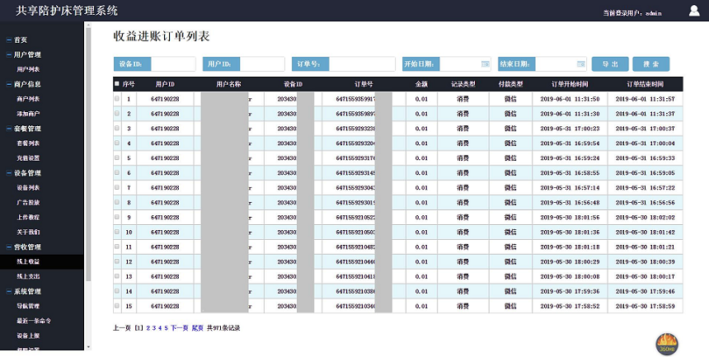The width and height of the screenshot is (709, 357).
Task: Open the 开始日期 calendar picker icon
Action: click(485, 63)
